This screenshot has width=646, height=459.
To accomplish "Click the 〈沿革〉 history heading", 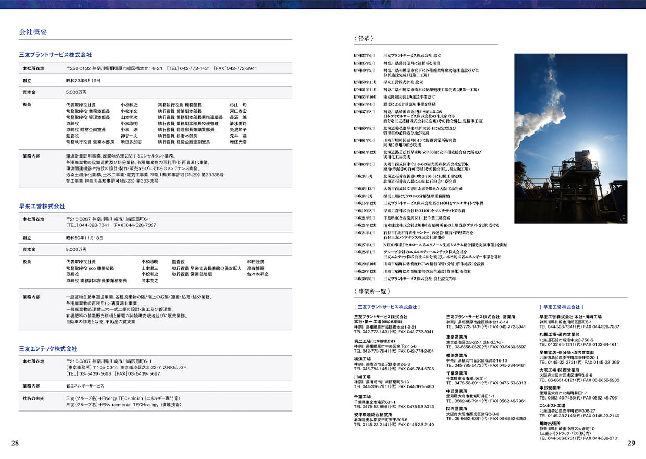I will [x=365, y=39].
